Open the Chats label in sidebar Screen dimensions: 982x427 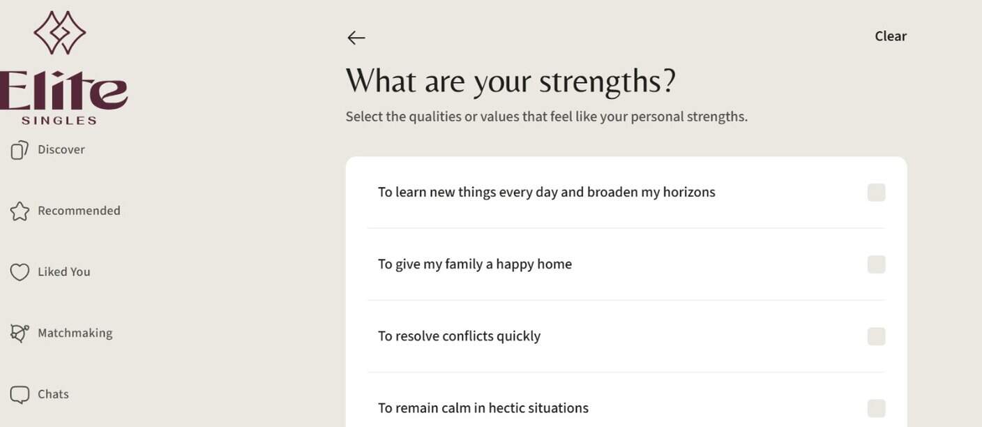53,394
